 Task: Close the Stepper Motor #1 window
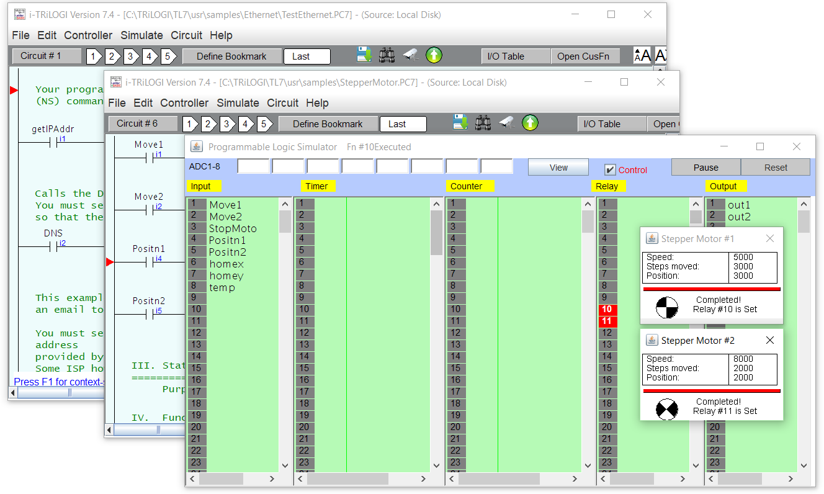770,238
